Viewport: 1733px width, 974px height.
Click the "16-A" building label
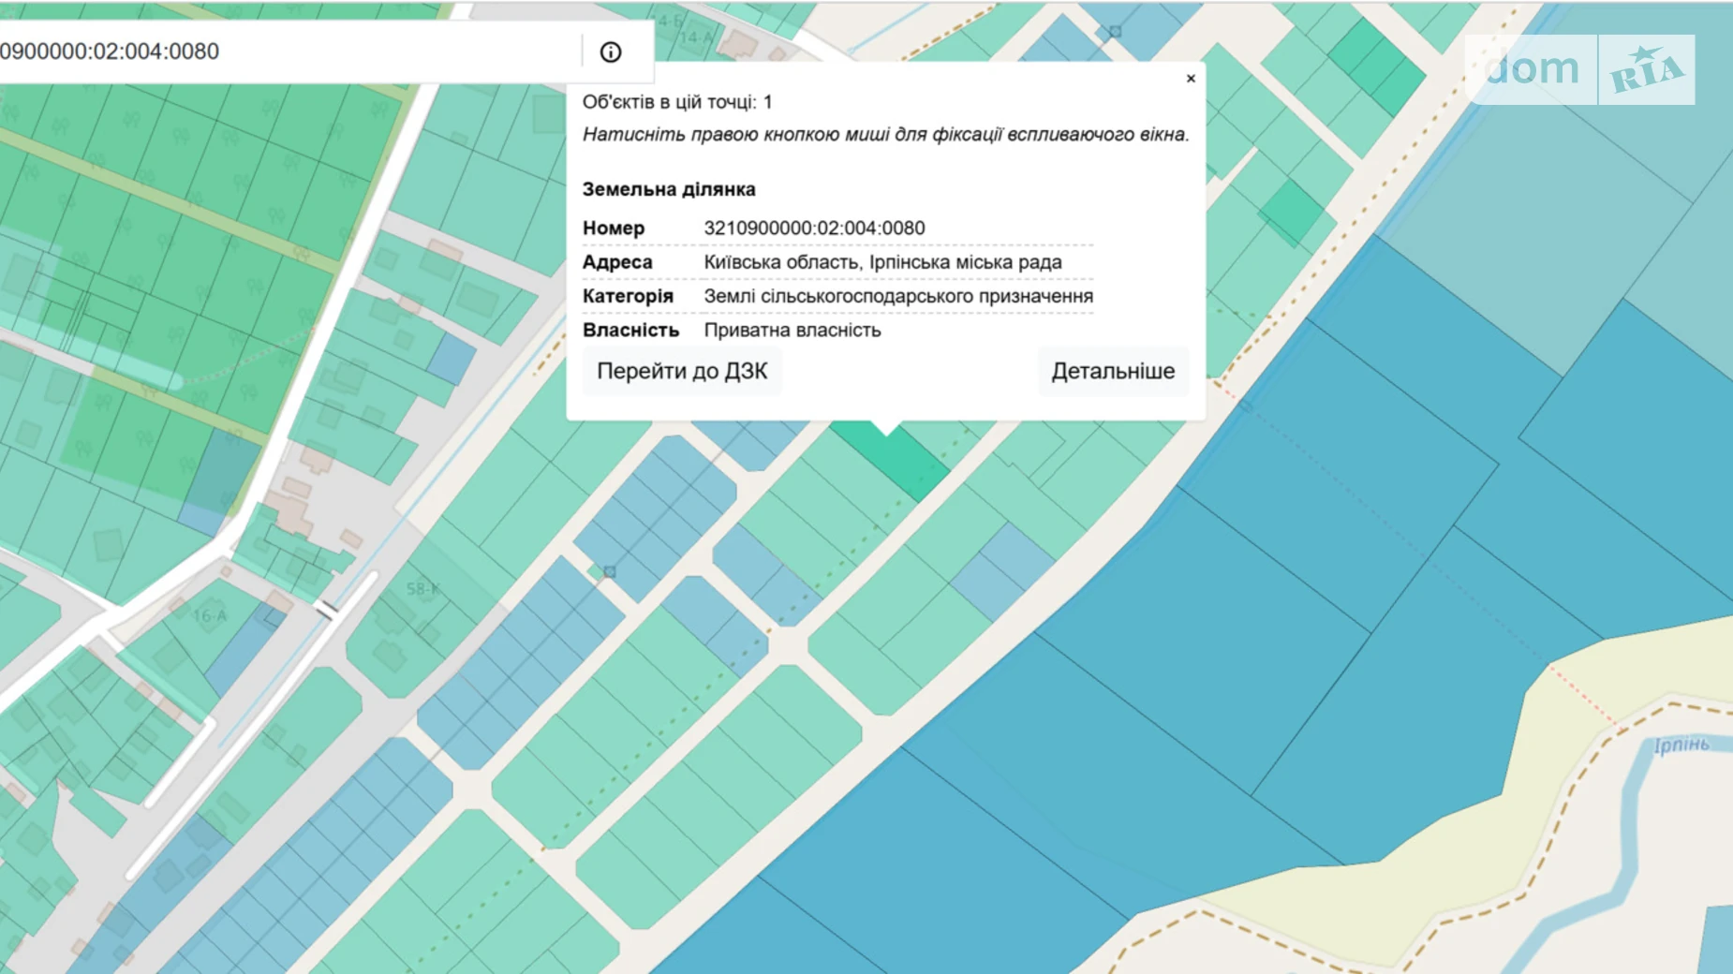pos(210,615)
